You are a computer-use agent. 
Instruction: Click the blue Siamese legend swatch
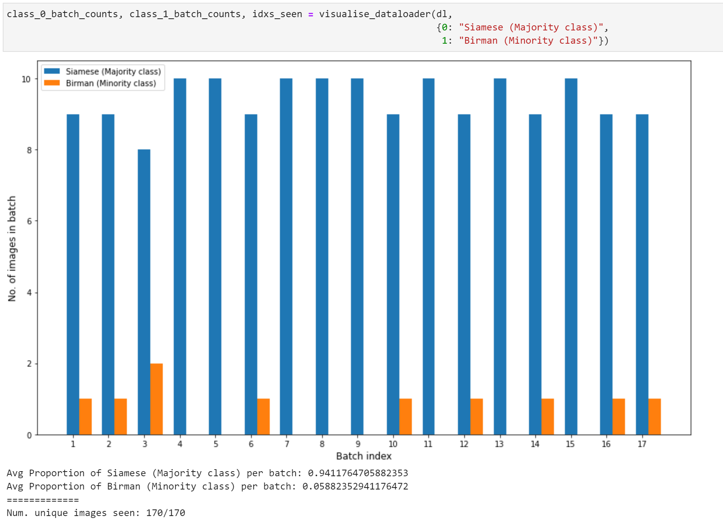coord(52,71)
